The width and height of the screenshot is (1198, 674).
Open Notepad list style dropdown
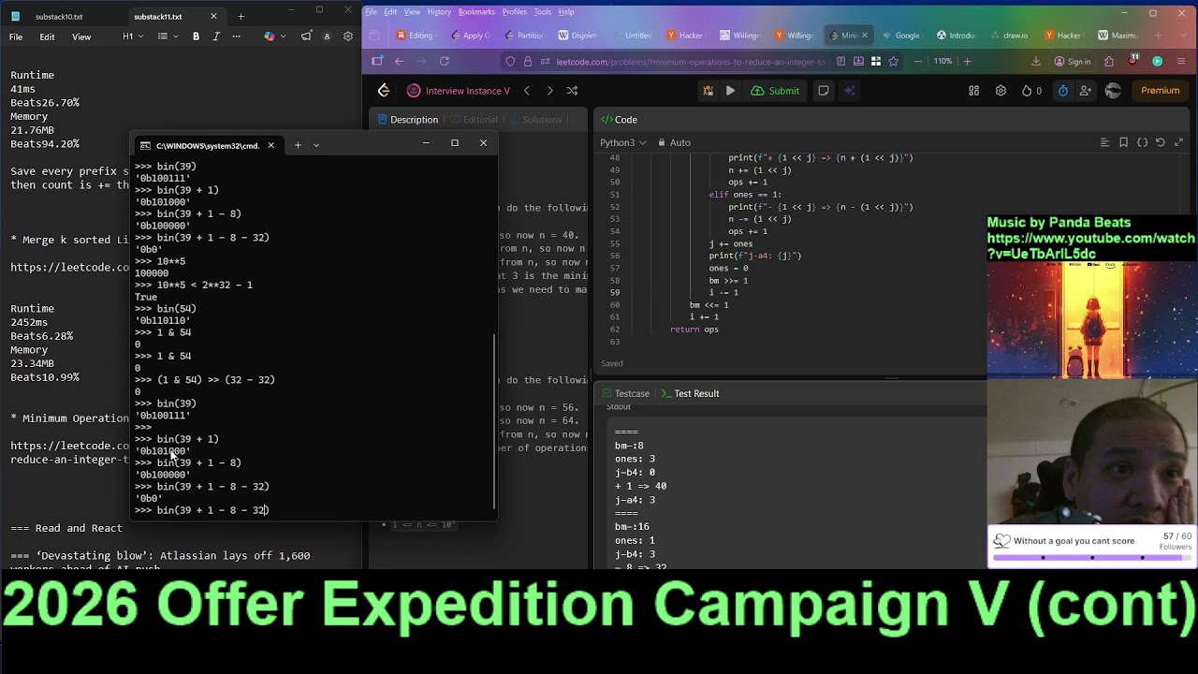[x=168, y=37]
